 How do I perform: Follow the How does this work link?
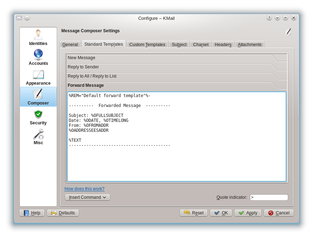click(84, 189)
